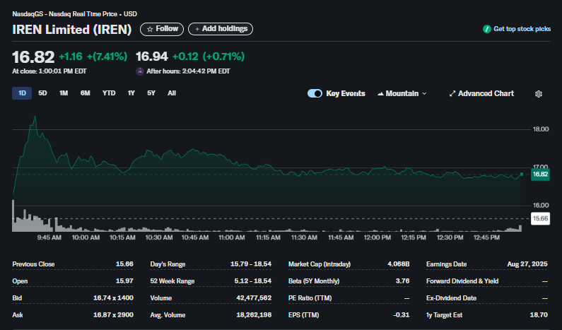The height and width of the screenshot is (330, 562).
Task: Click the 12:00 PM time axis label
Action: (x=377, y=237)
